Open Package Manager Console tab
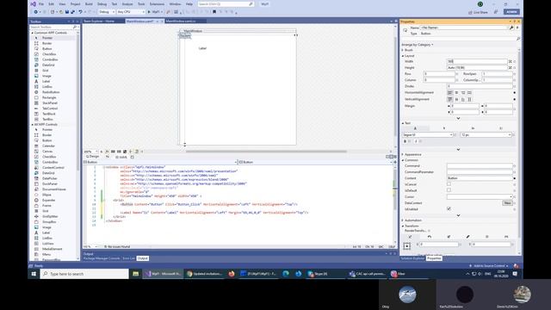This screenshot has width=551, height=310. 102,258
